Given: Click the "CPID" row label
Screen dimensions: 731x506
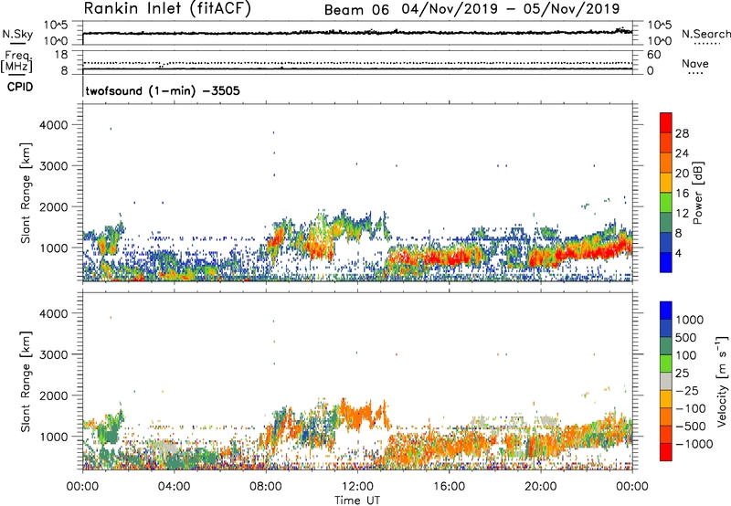Looking at the screenshot, I should (19, 87).
